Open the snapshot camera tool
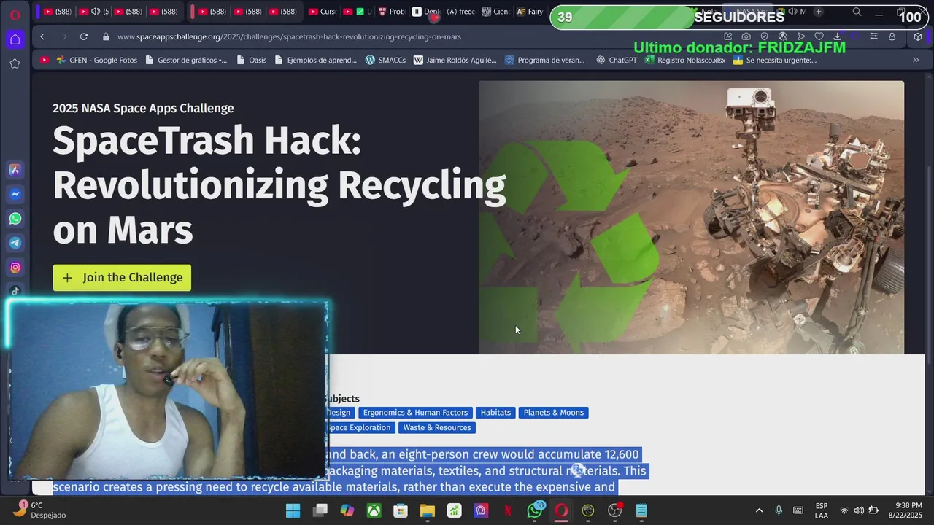The height and width of the screenshot is (525, 934). click(x=746, y=36)
